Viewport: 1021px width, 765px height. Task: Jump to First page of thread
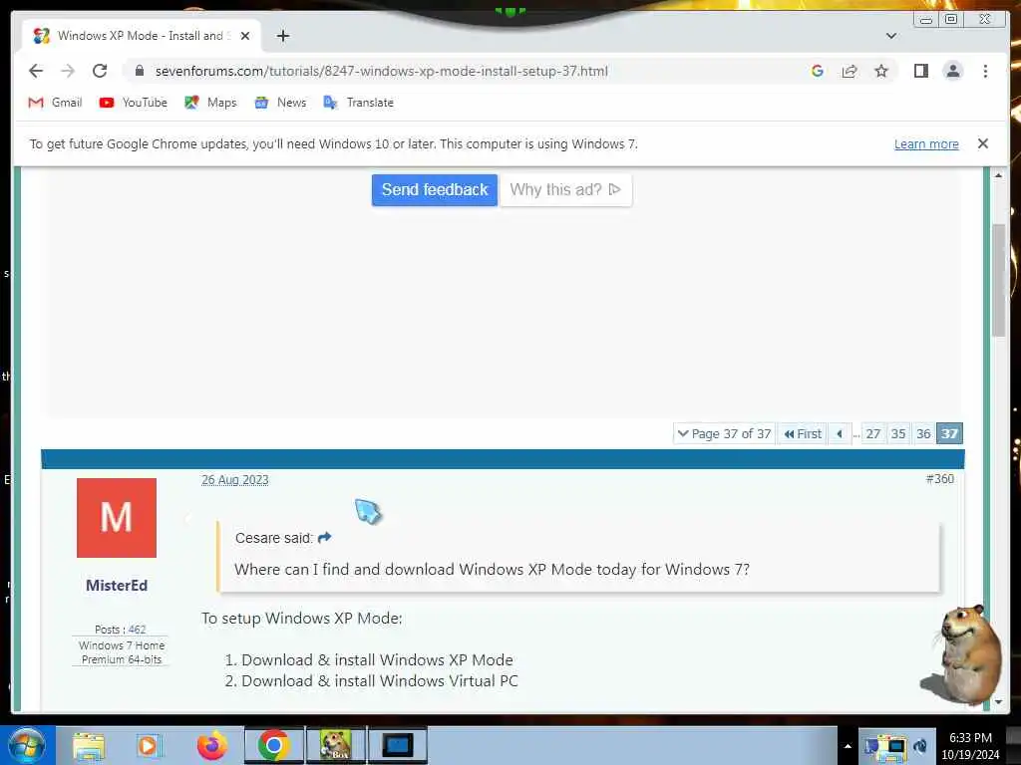click(803, 433)
